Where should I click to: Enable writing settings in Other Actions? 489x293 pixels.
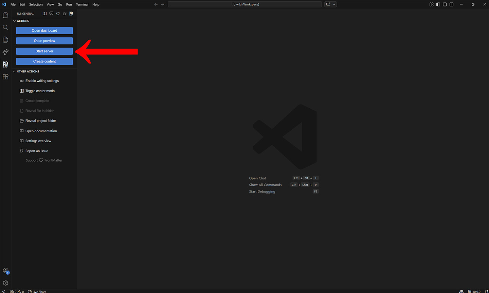(x=39, y=81)
